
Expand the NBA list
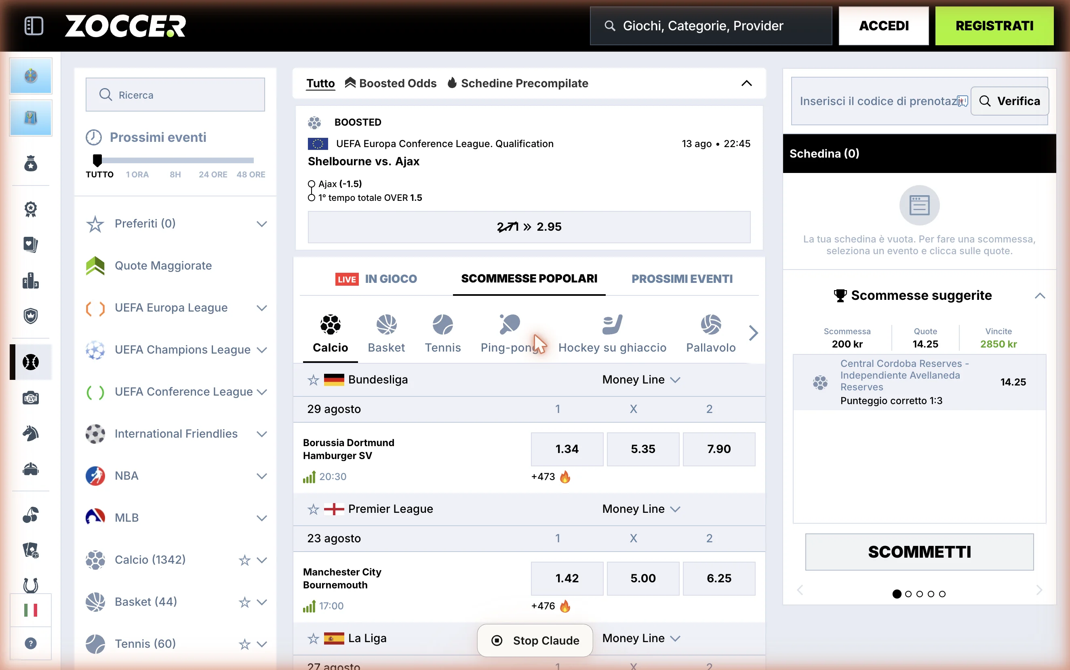click(262, 476)
